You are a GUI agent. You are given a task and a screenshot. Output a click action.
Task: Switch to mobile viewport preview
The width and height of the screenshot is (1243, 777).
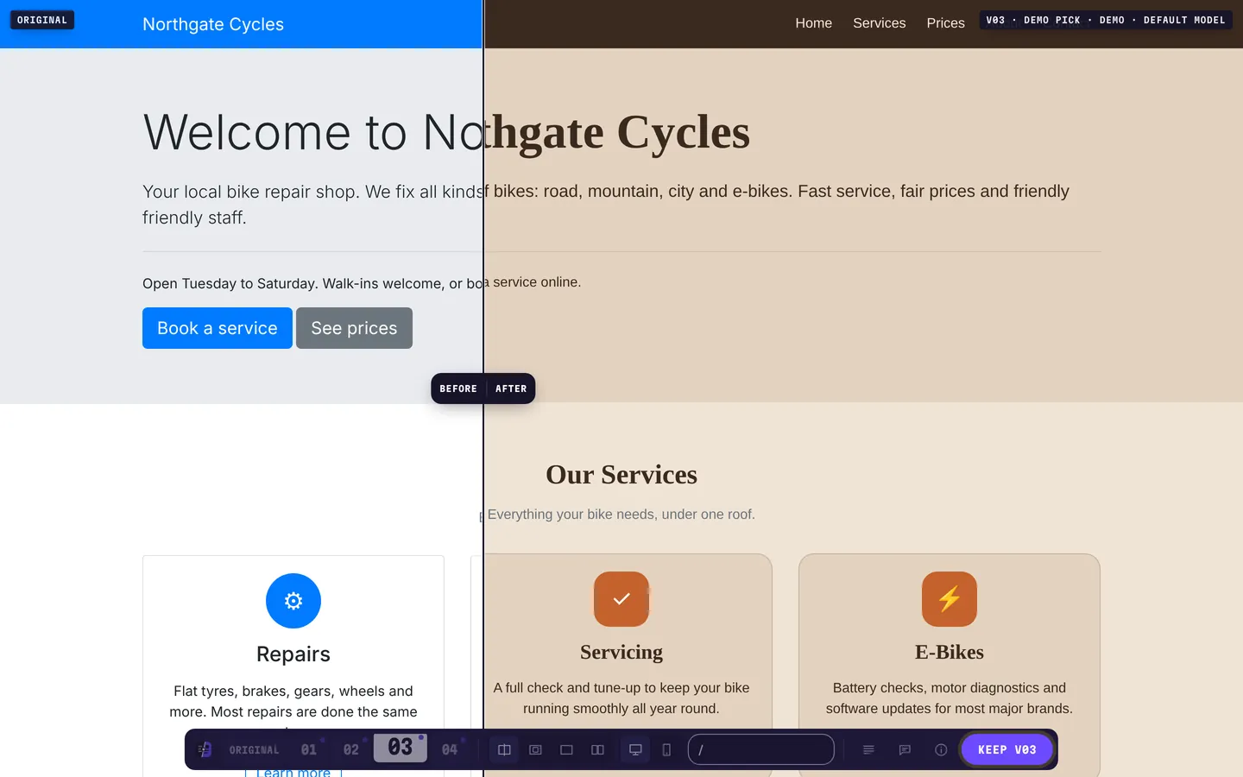coord(666,749)
